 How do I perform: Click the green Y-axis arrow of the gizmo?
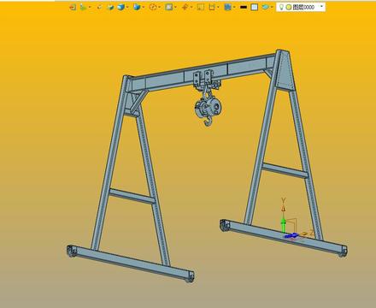(283, 224)
